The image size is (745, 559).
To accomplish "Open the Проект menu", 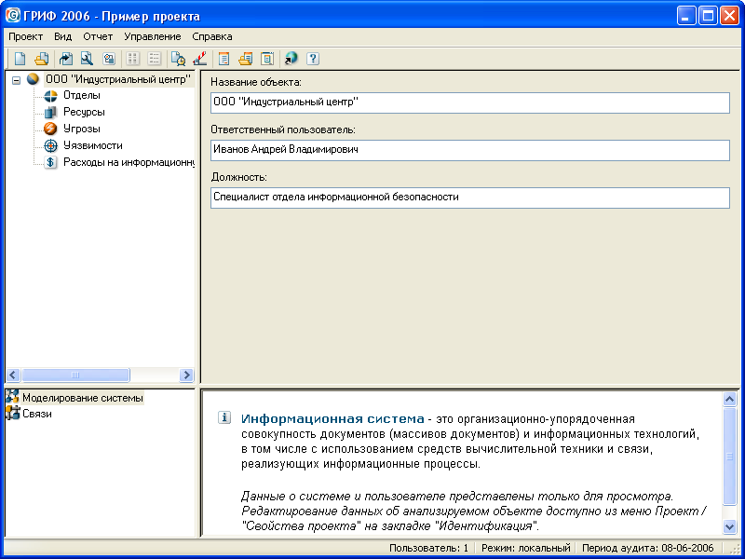I will tap(26, 36).
